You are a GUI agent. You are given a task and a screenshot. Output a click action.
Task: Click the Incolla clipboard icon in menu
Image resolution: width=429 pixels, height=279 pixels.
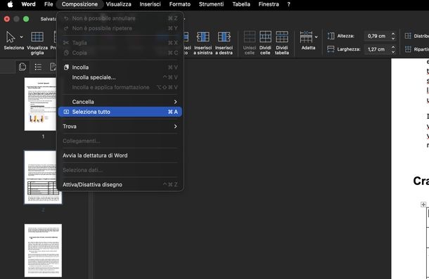pyautogui.click(x=66, y=67)
